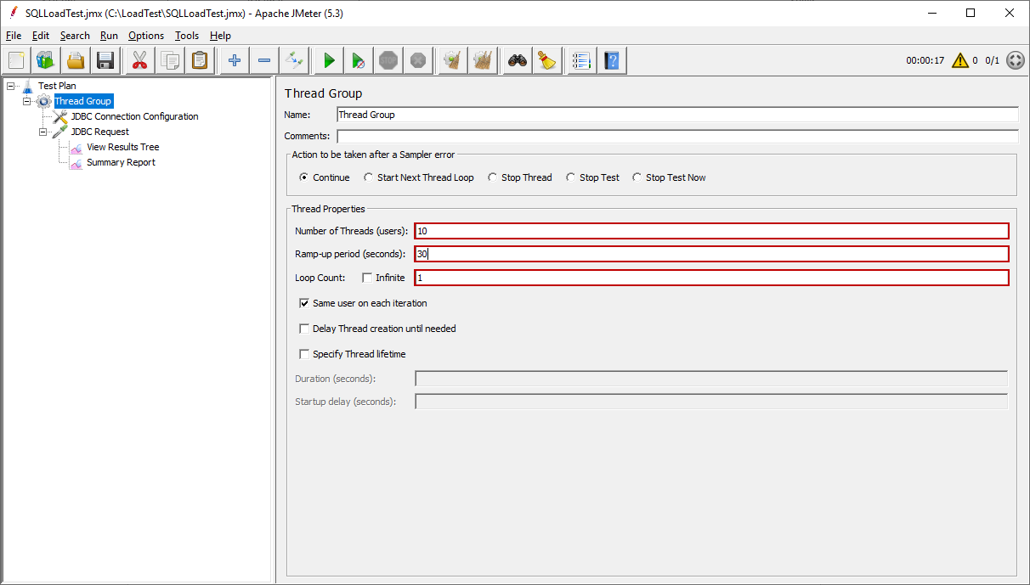
Task: Uncheck Same user on each iteration
Action: pos(304,303)
